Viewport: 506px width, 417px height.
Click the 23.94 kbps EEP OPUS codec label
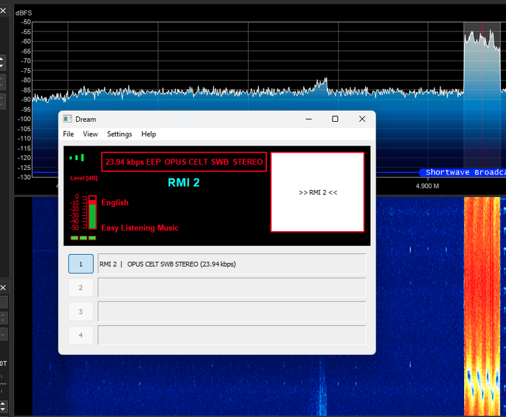tap(184, 162)
